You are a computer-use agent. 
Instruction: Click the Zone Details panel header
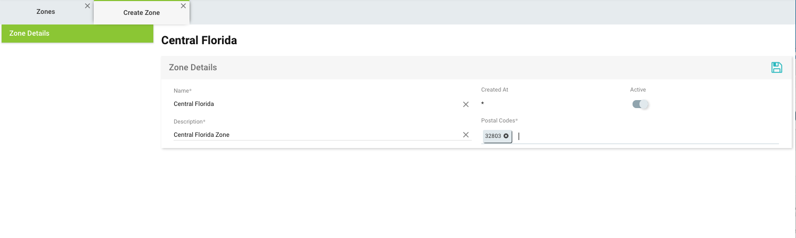pos(193,68)
